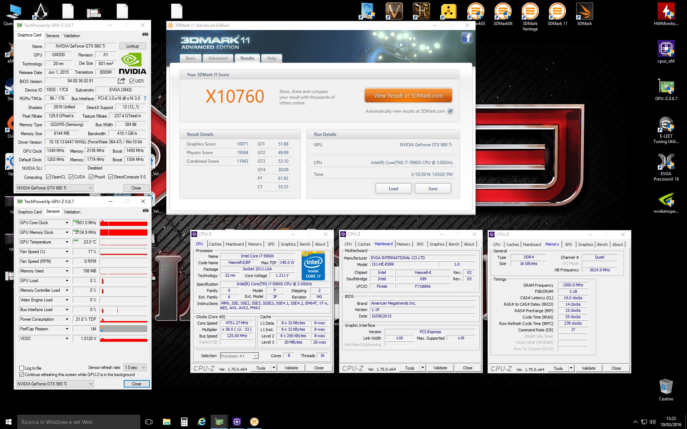This screenshot has height=429, width=687.
Task: Open Windows Start menu
Action: [x=9, y=422]
